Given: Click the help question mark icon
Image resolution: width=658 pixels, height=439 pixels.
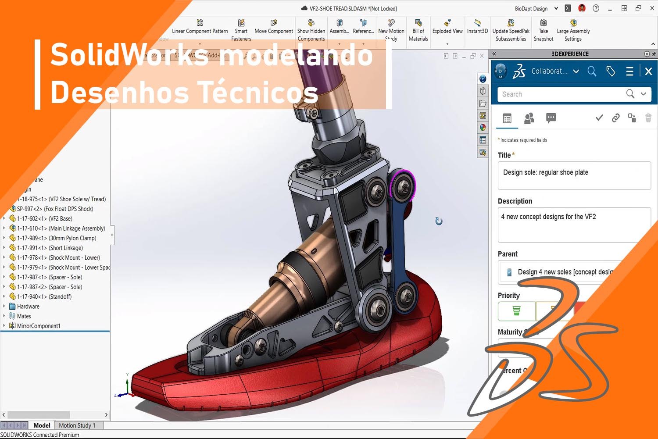Looking at the screenshot, I should 596,8.
